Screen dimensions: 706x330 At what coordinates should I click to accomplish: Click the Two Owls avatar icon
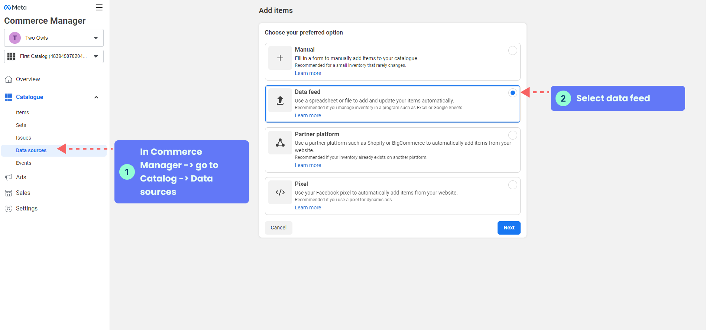(15, 38)
